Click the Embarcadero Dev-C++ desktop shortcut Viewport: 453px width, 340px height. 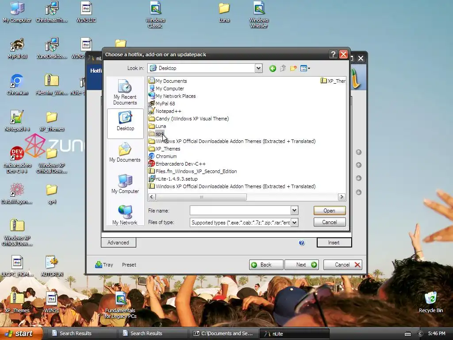pos(17,159)
